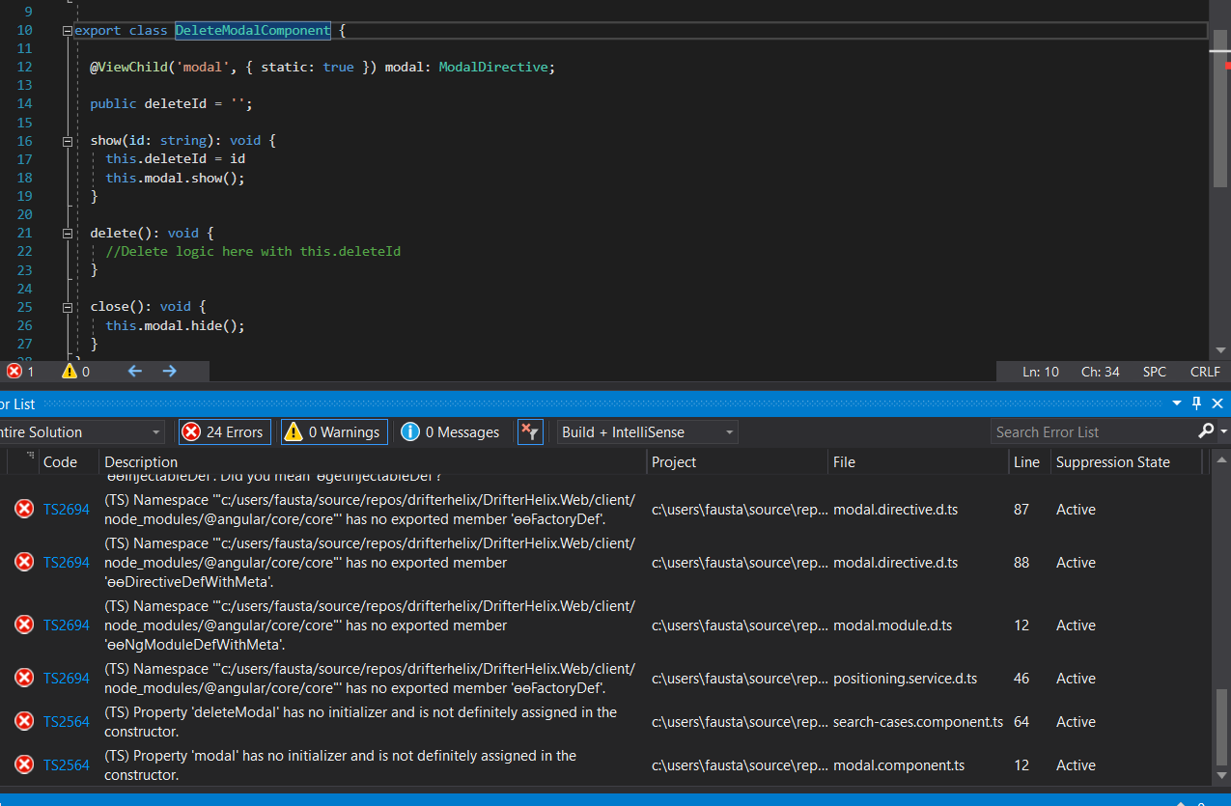Sort errors by the Description column header
Screen dimensions: 1231x806
(141, 462)
